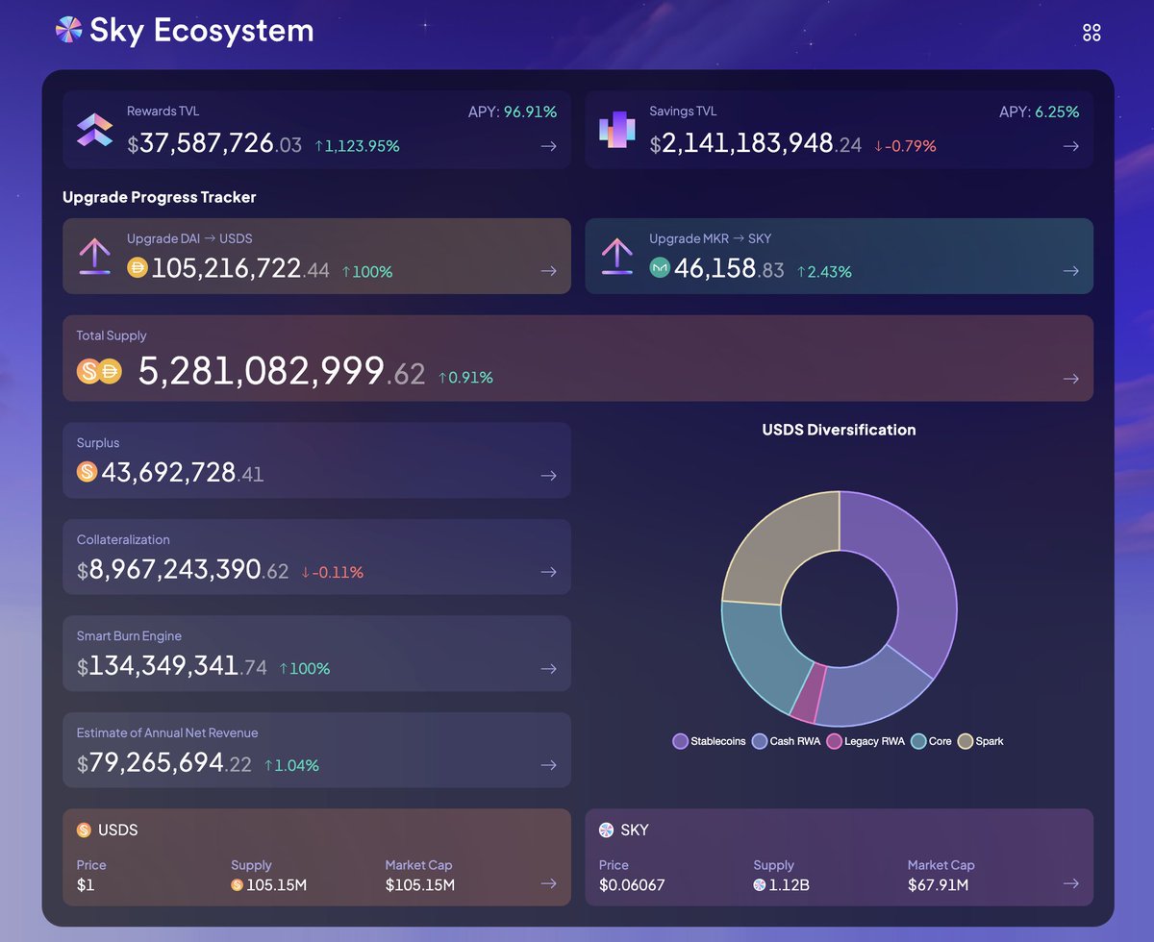
Task: Switch to the Upgrade Progress Tracker section
Action: click(x=159, y=197)
